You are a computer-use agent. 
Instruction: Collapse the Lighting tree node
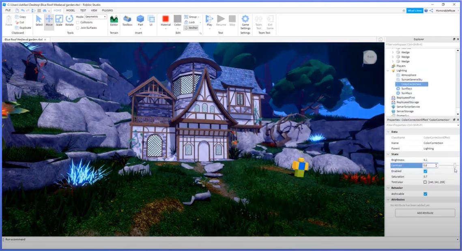click(388, 71)
